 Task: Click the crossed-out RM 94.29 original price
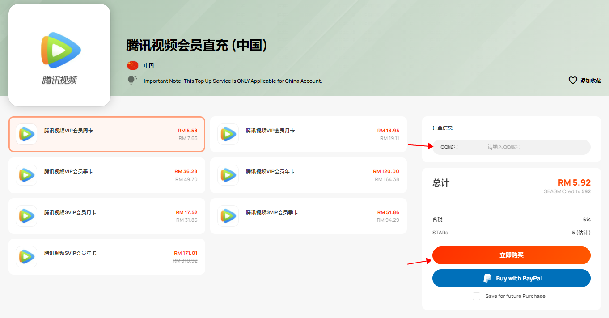(388, 220)
